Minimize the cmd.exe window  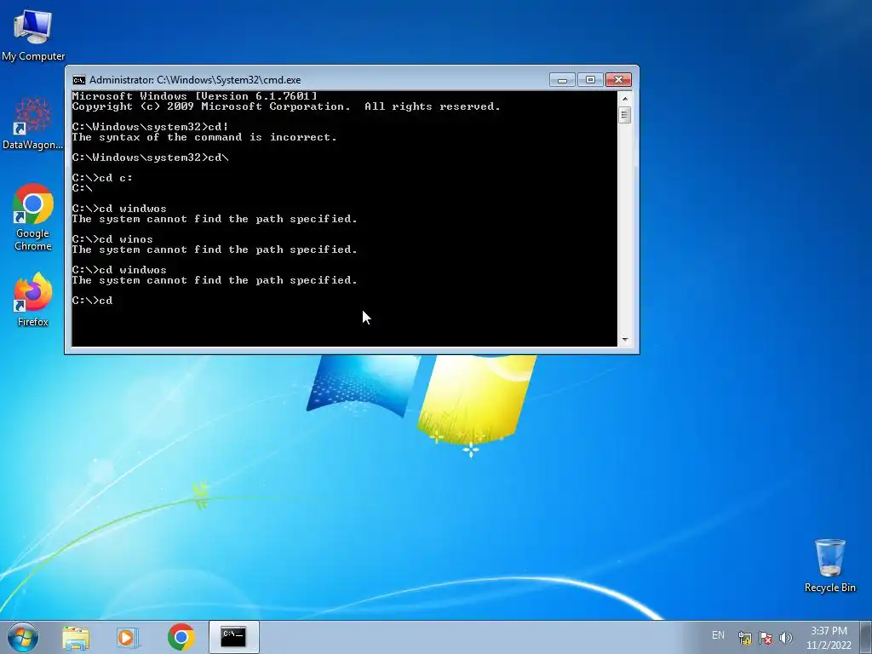pyautogui.click(x=562, y=80)
